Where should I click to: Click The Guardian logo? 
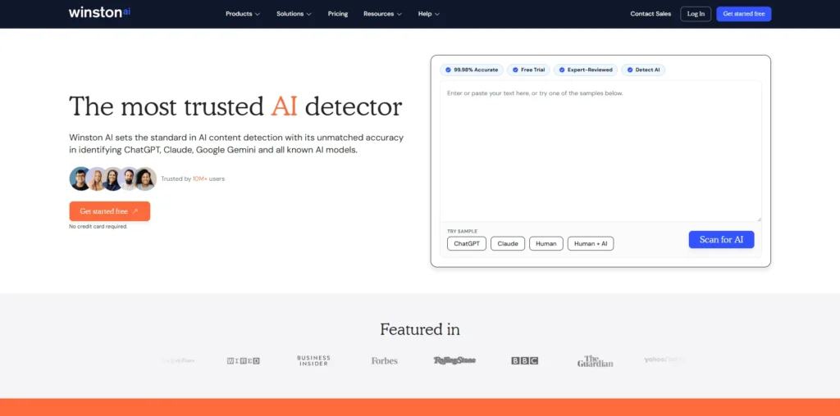click(595, 361)
